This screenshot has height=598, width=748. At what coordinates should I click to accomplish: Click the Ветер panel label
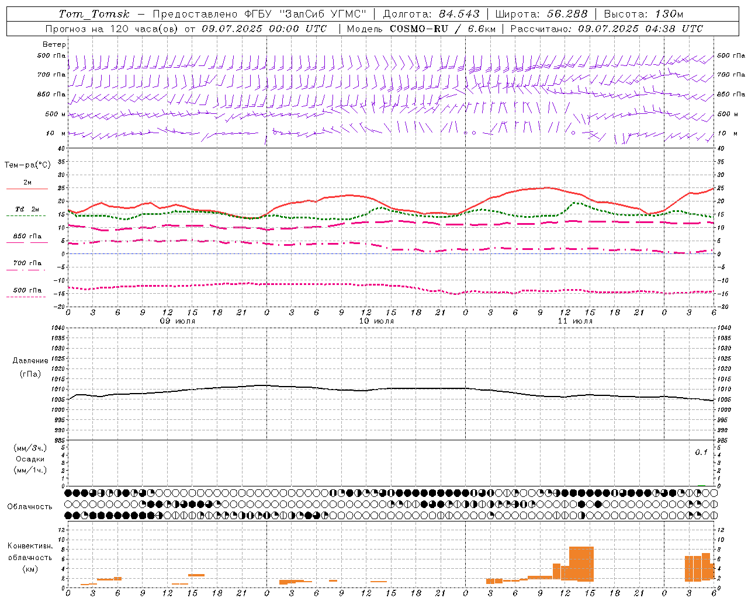pos(54,44)
